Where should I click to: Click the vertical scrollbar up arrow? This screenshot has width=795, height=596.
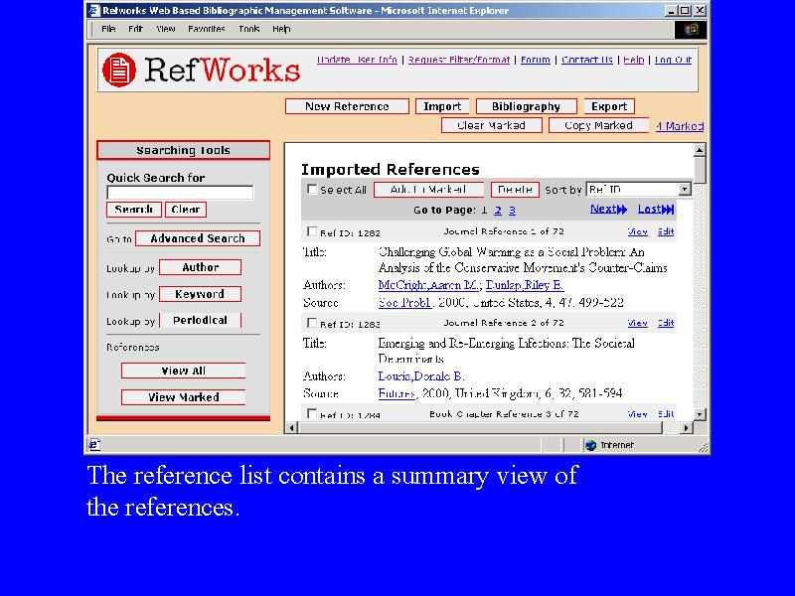tap(700, 150)
